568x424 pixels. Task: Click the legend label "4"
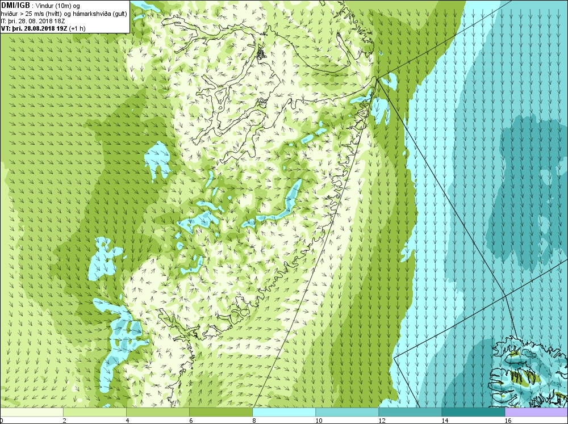click(x=128, y=421)
